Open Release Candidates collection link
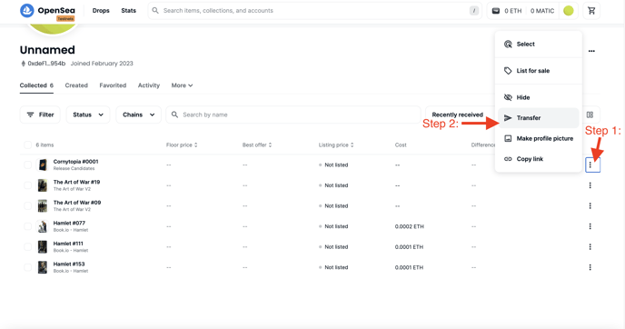 74,169
